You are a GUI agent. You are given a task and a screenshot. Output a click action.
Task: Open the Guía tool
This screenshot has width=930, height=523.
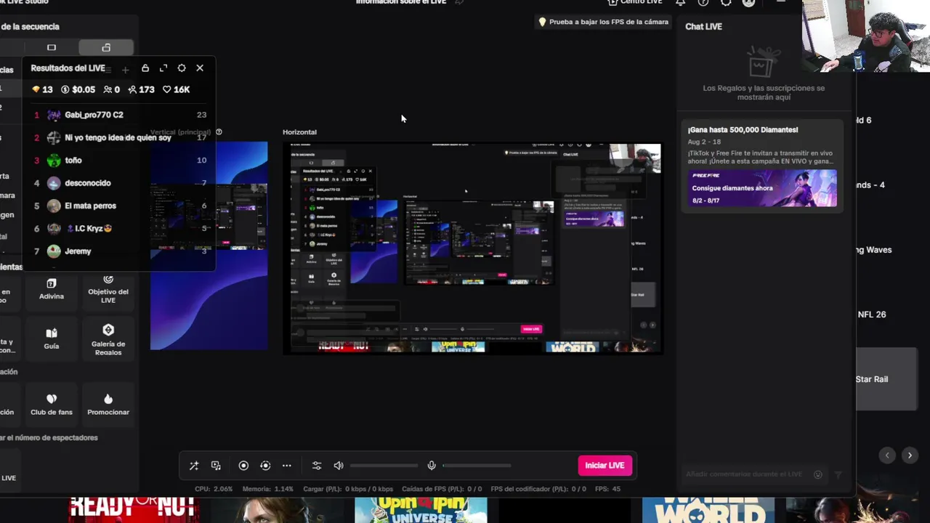click(x=52, y=338)
